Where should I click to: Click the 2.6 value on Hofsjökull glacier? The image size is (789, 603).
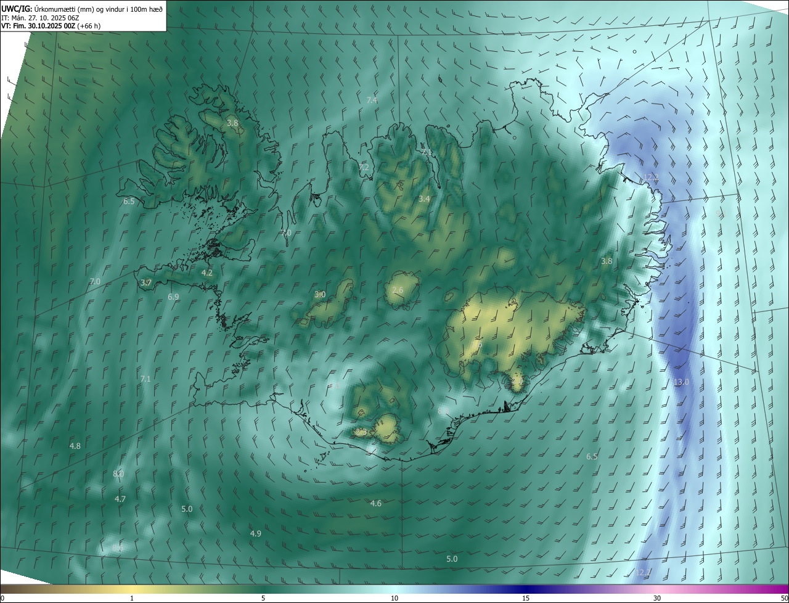tap(398, 290)
